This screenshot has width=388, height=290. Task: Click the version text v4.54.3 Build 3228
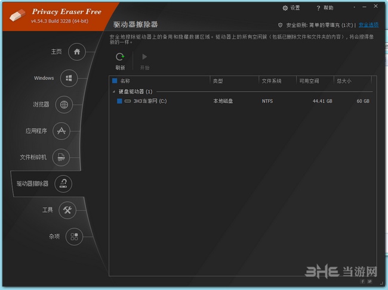coord(59,21)
